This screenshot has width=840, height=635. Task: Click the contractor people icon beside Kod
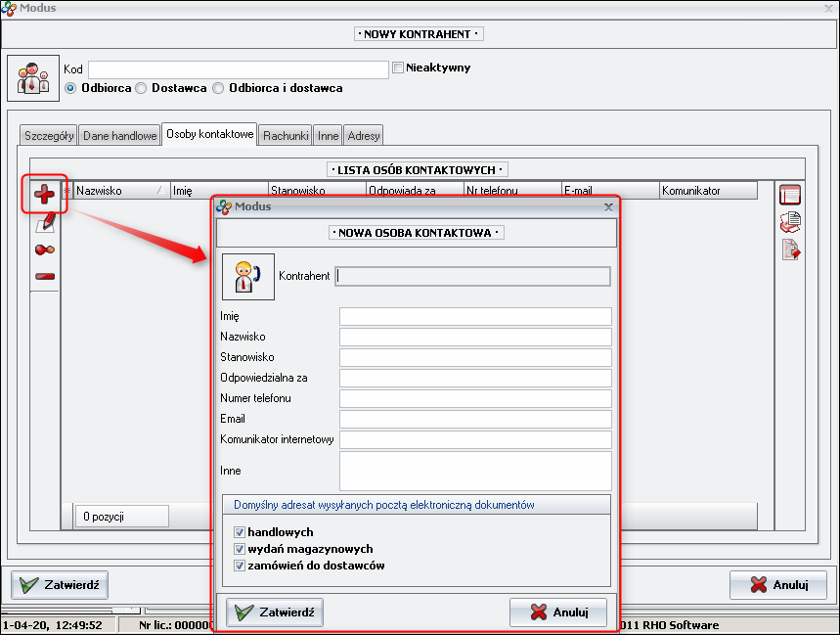tap(34, 78)
